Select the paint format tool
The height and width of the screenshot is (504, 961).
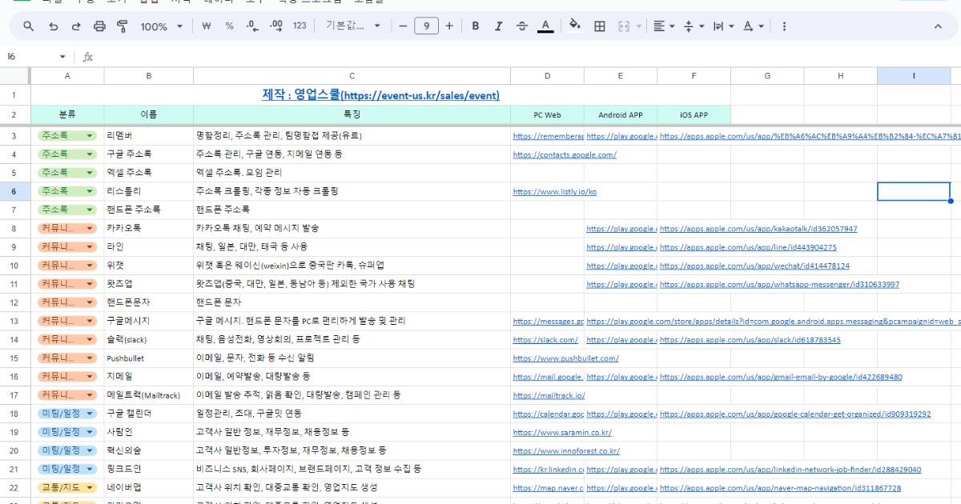pos(122,26)
